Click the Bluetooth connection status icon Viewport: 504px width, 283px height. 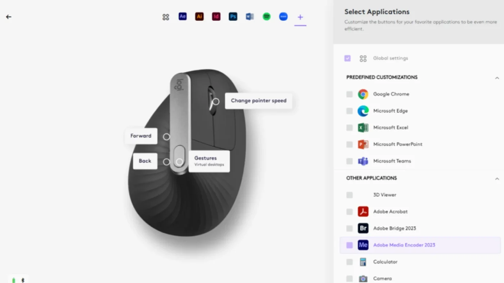[x=23, y=280]
